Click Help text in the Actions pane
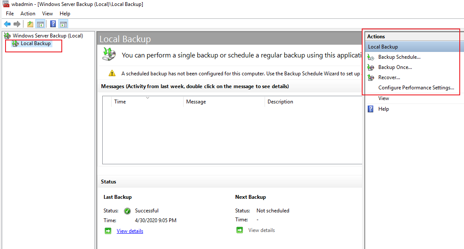The width and height of the screenshot is (464, 249). click(383, 109)
